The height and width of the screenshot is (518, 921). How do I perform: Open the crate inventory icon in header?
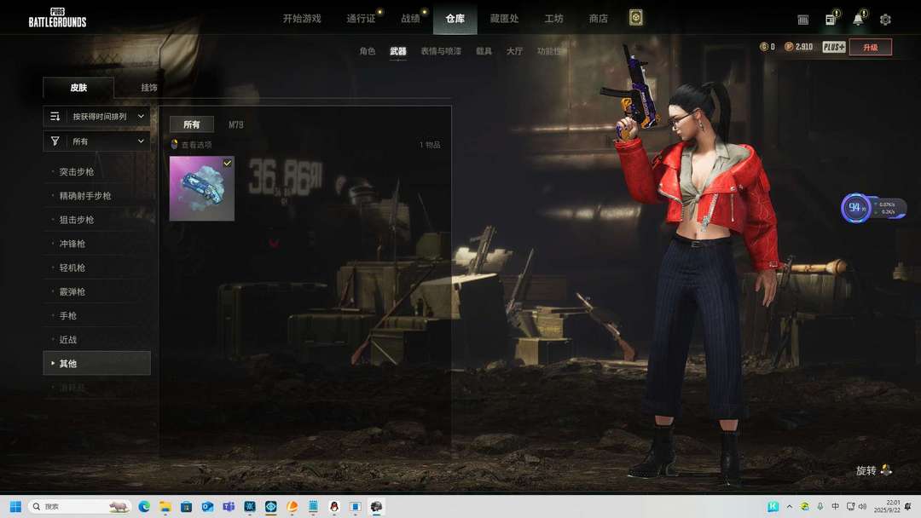coord(803,20)
